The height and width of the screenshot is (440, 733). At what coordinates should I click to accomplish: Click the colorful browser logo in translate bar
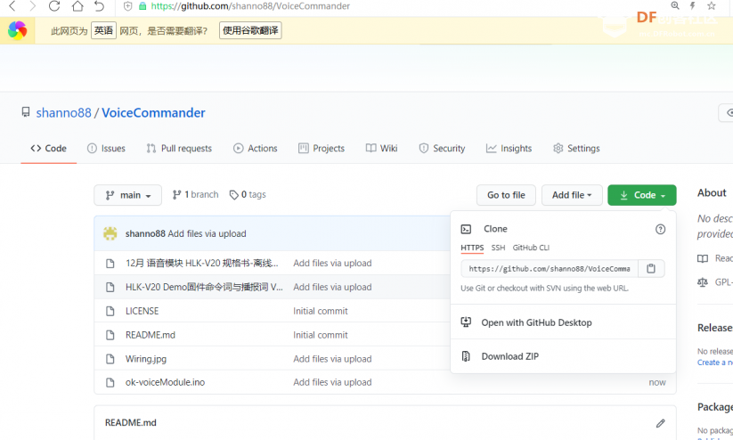pos(17,31)
